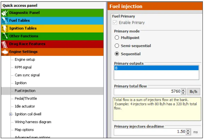Image resolution: width=204 pixels, height=139 pixels.
Task: Click the Drag Race Features icon
Action: pos(5,44)
